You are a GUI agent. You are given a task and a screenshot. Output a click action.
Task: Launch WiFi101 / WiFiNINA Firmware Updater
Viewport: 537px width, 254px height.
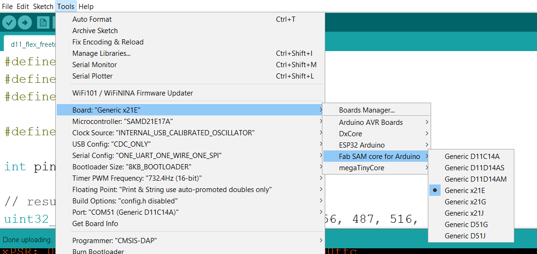click(190, 93)
